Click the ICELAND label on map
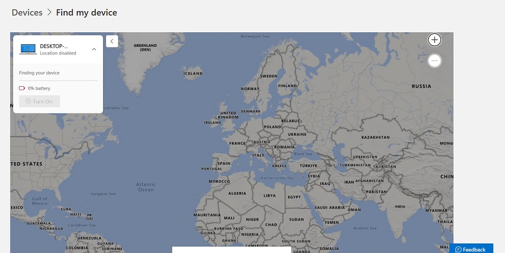 click(x=193, y=73)
